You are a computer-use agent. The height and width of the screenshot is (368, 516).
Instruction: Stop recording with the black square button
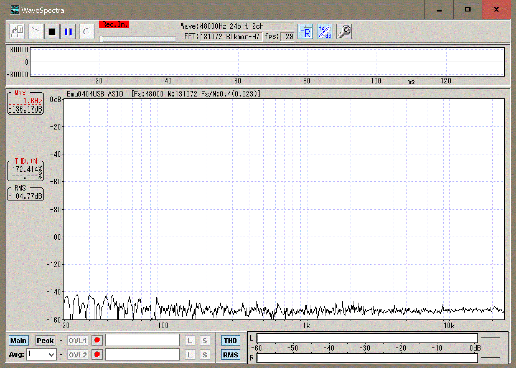pyautogui.click(x=52, y=31)
